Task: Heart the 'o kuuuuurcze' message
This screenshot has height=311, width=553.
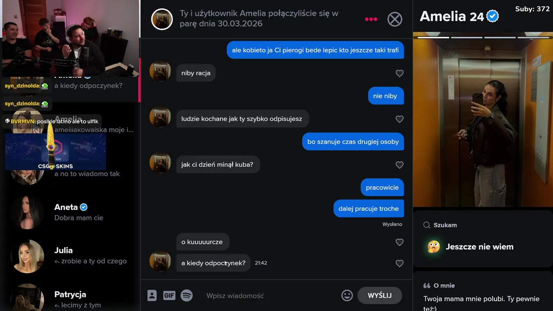Action: [x=400, y=242]
